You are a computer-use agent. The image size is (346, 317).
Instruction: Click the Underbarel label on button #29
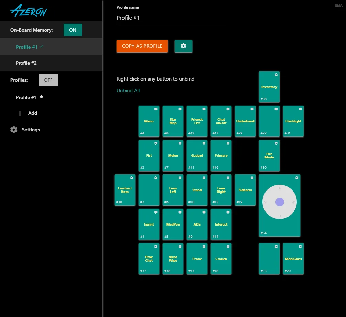click(x=245, y=121)
